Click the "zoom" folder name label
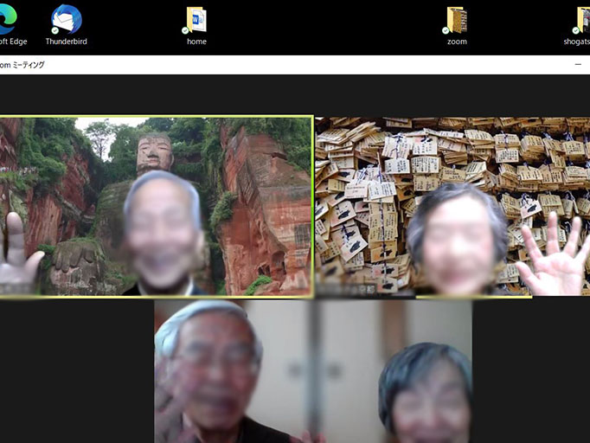Image resolution: width=590 pixels, height=443 pixels. [x=457, y=42]
